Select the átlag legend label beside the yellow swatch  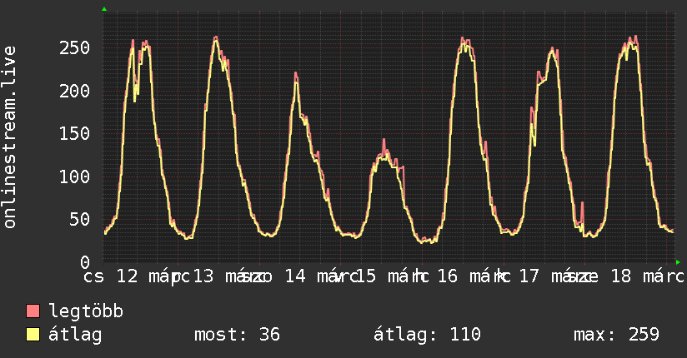coord(75,335)
